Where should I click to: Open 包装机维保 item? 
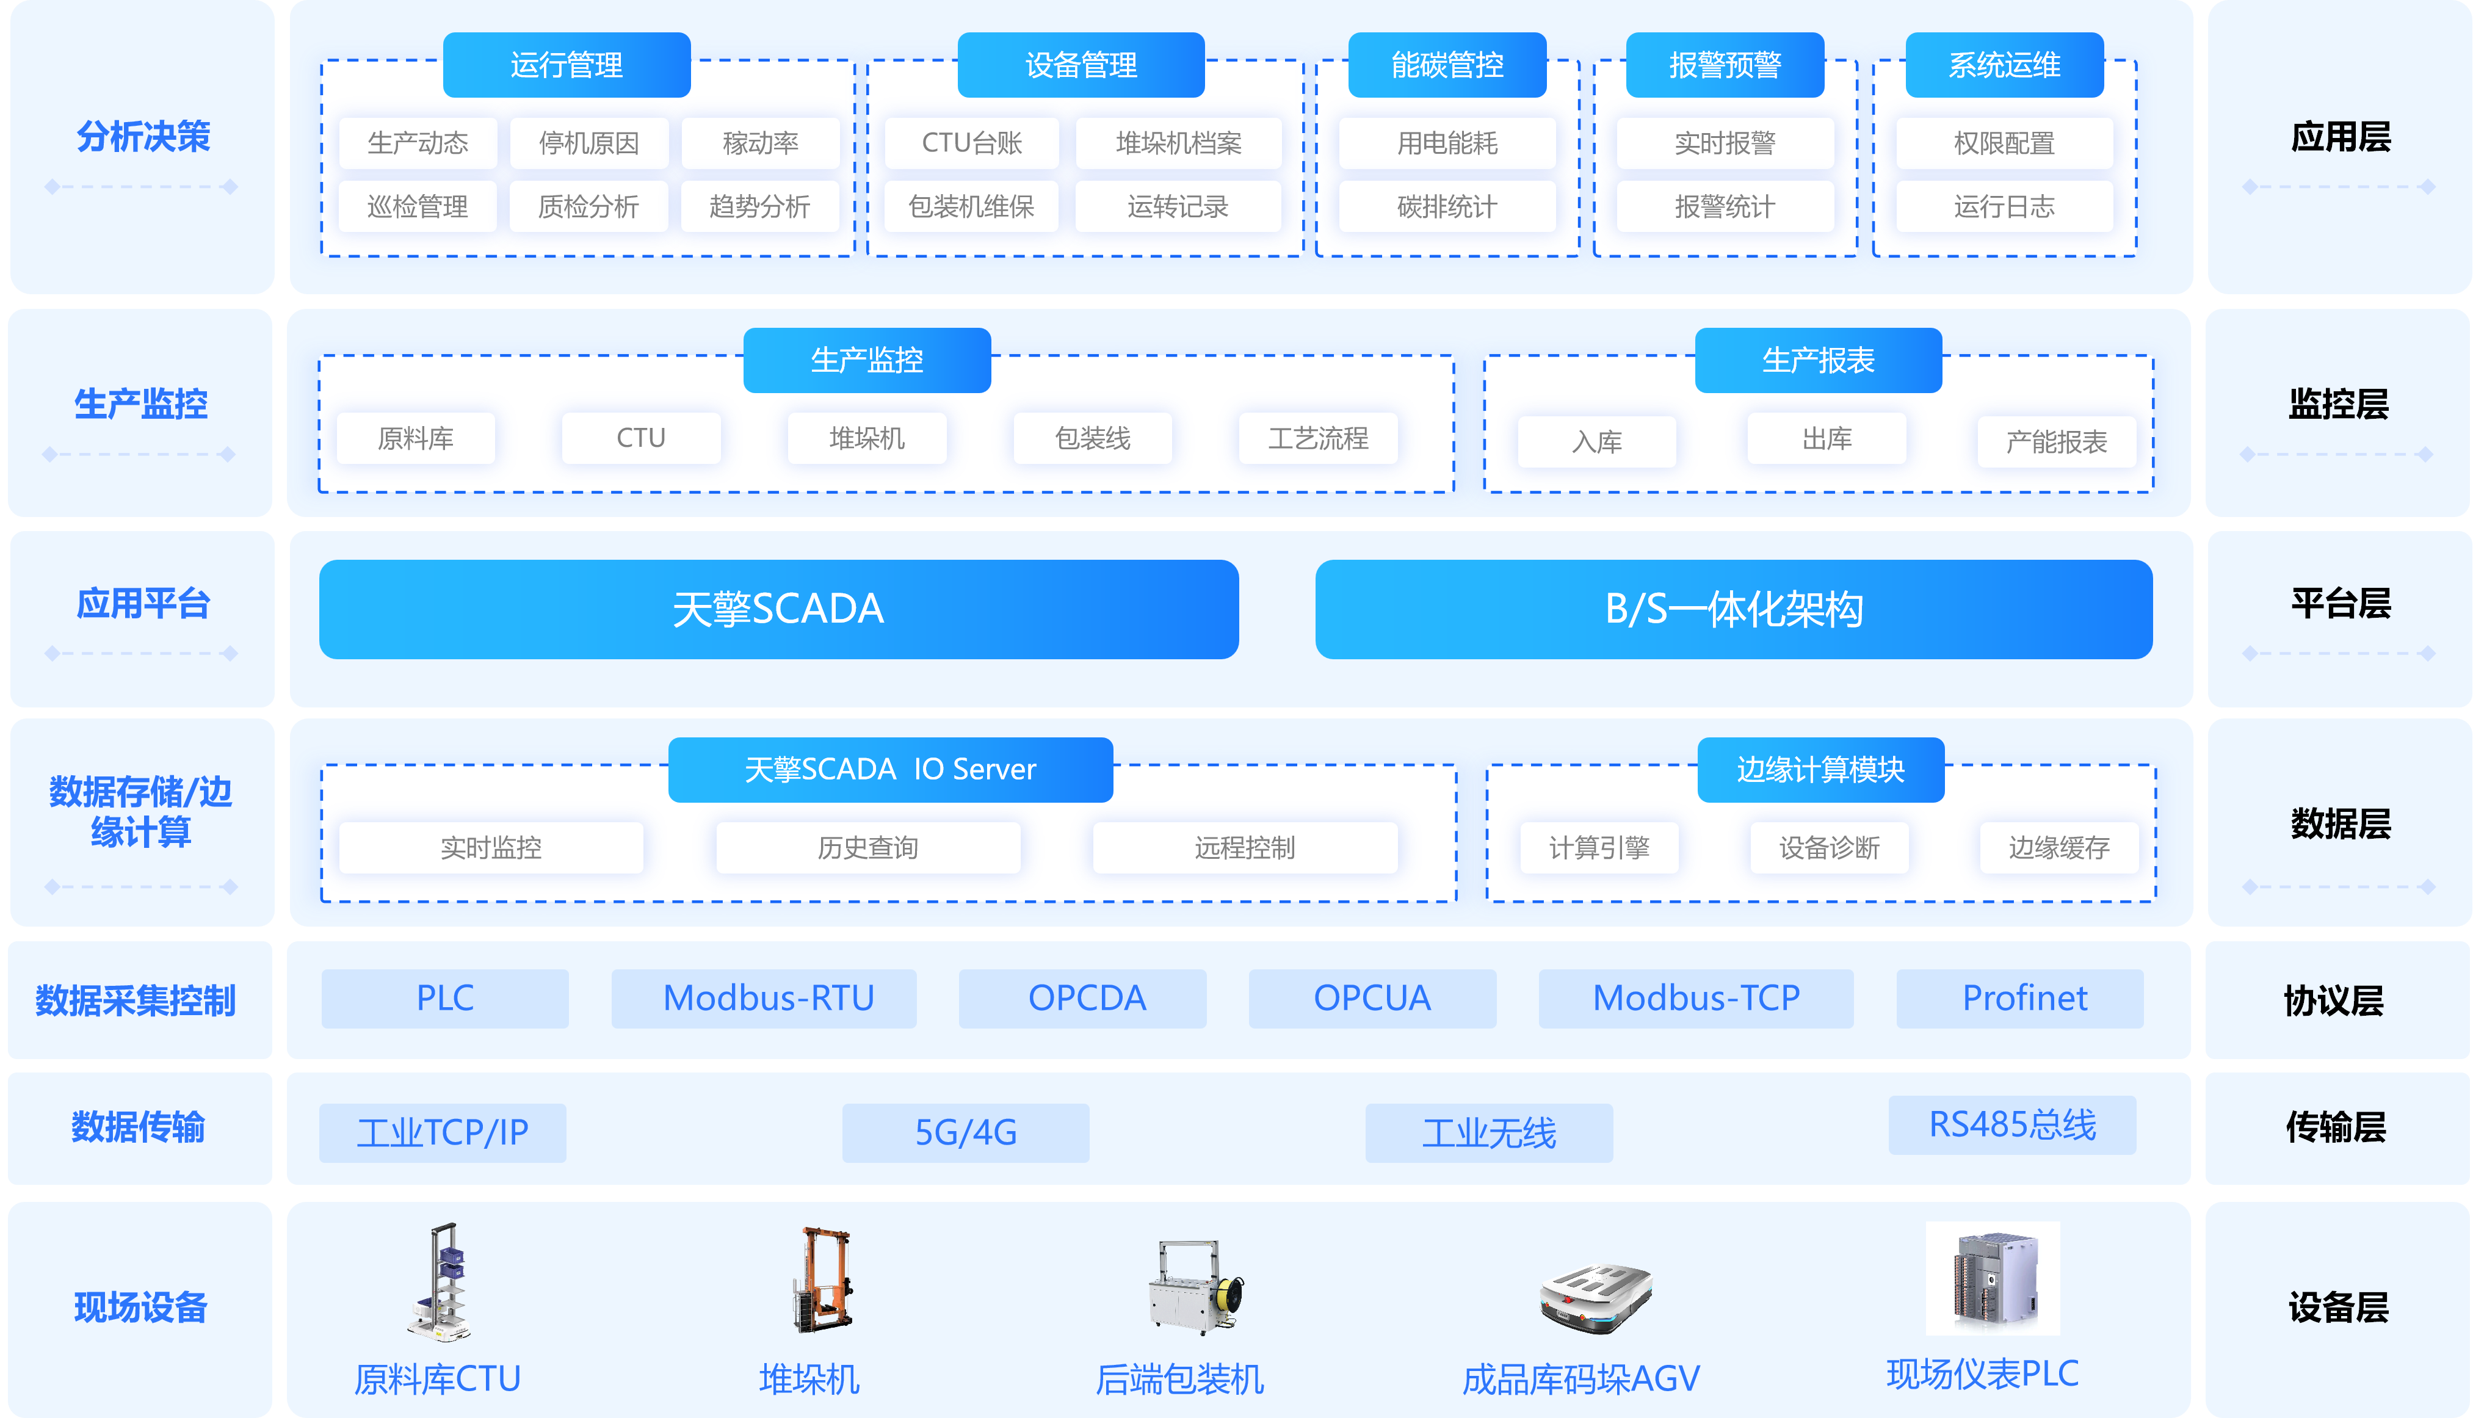click(972, 206)
